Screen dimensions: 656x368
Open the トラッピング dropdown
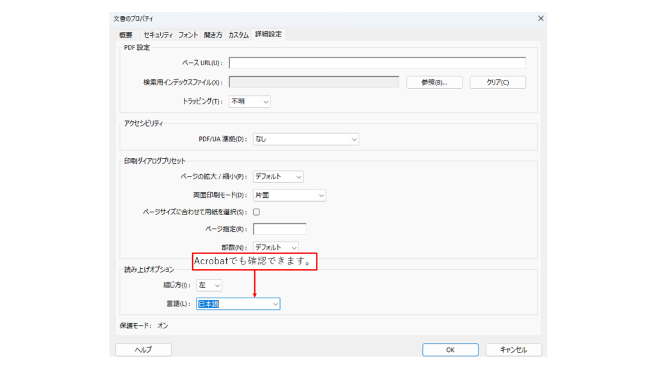coord(249,102)
